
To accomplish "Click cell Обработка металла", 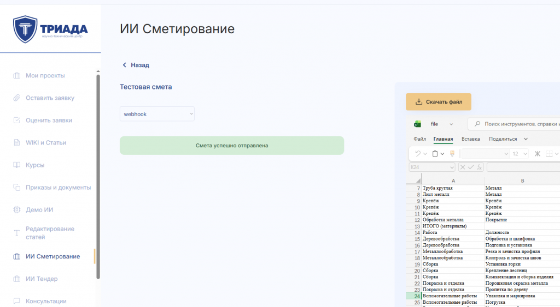I will (x=453, y=220).
